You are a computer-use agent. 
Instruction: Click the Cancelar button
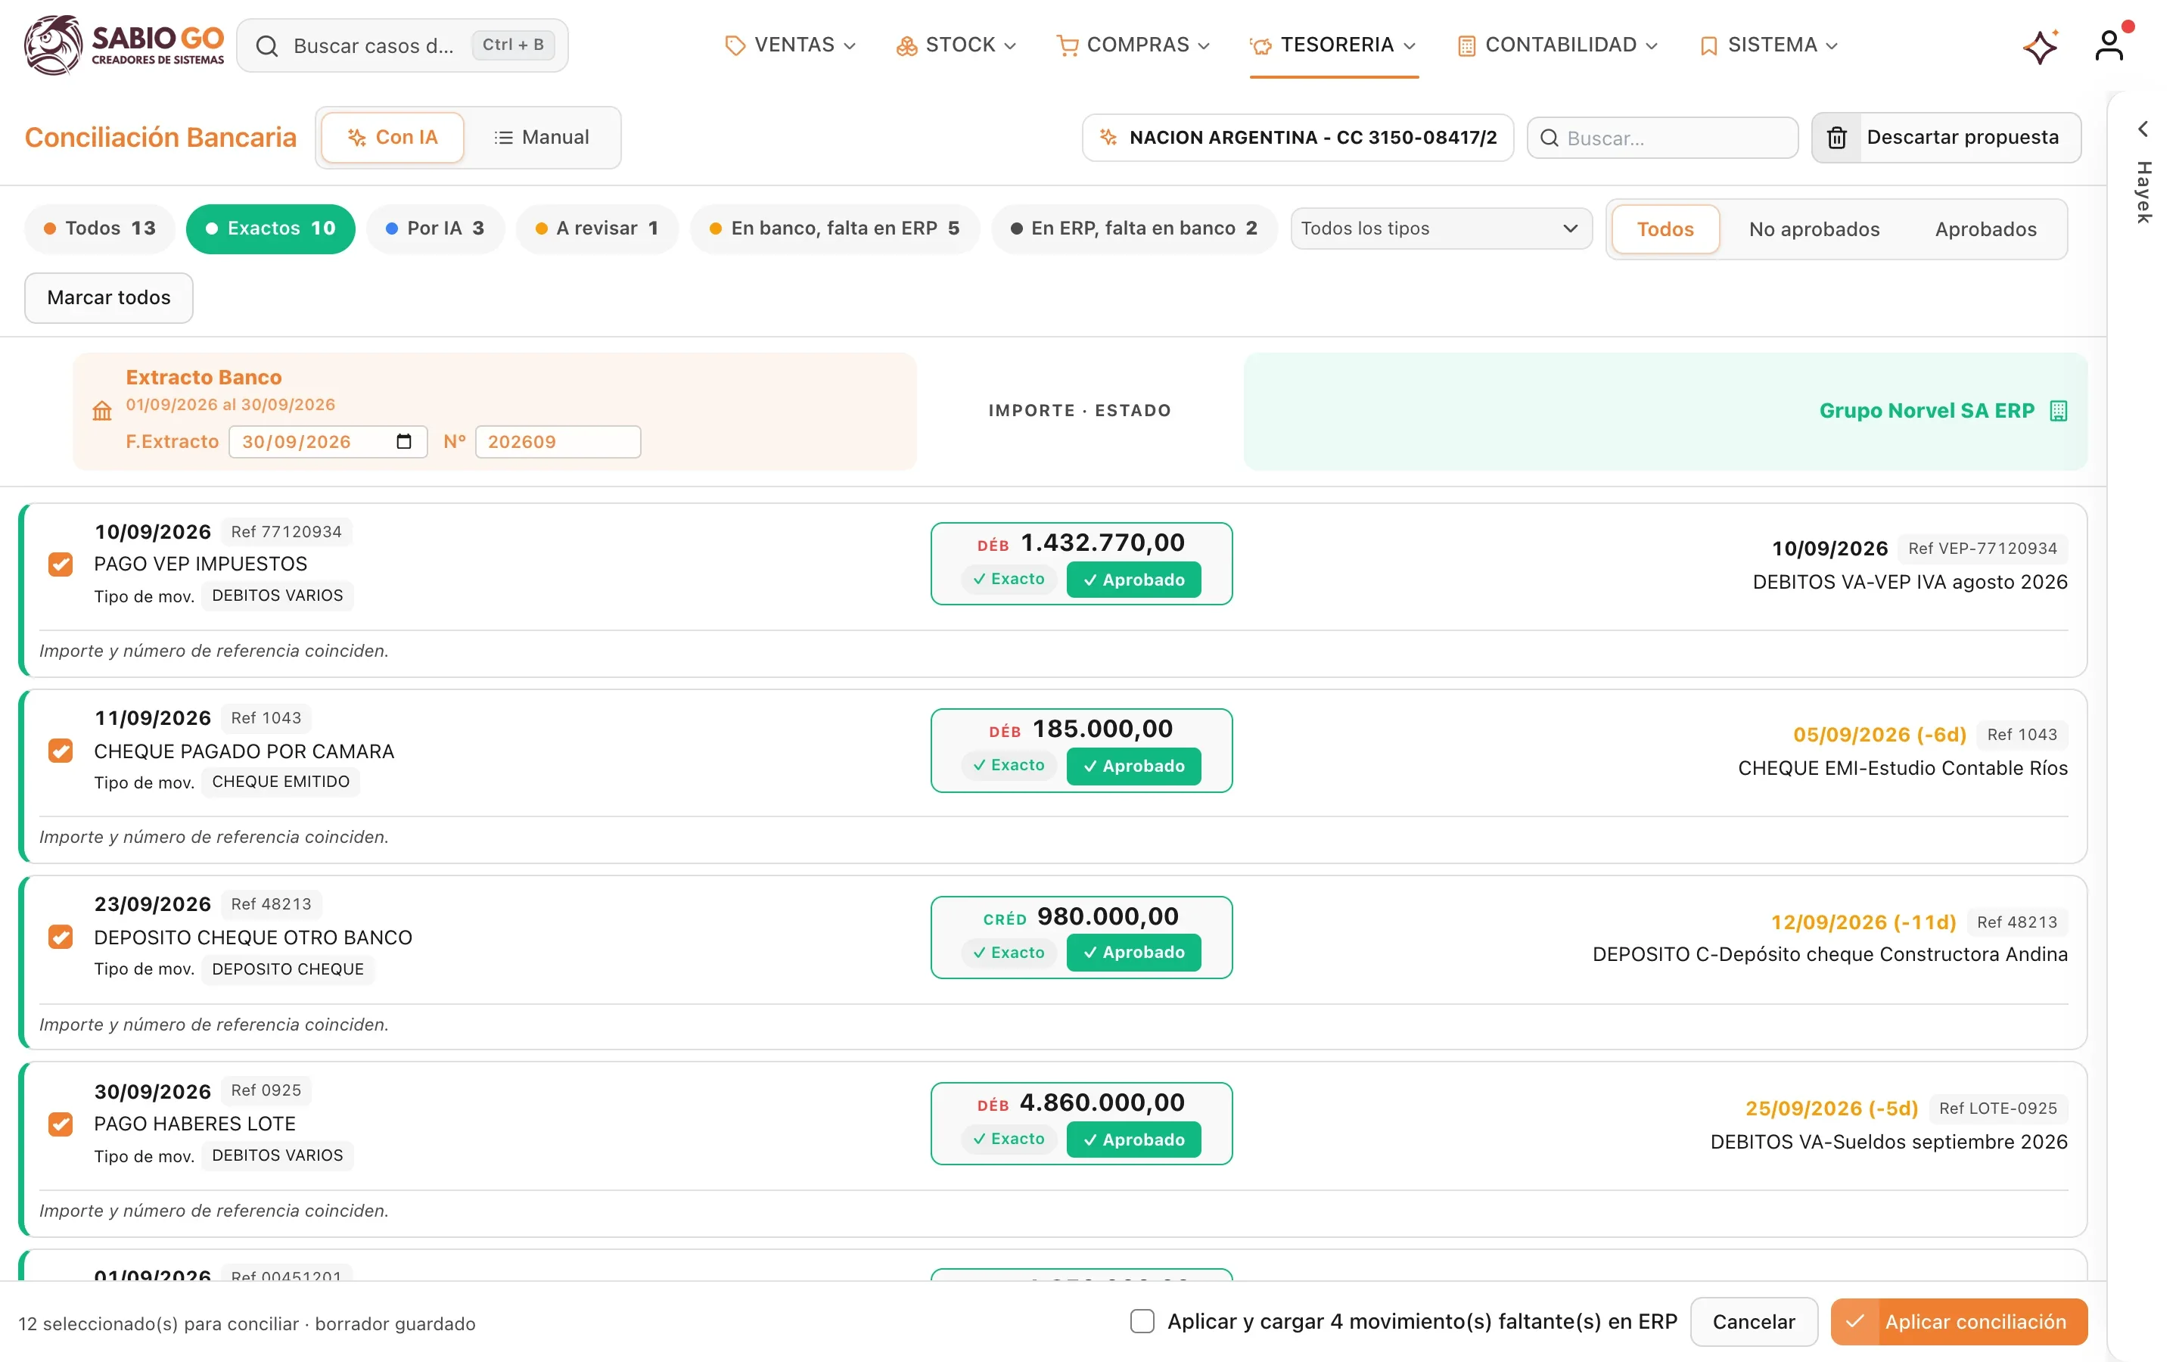tap(1753, 1321)
